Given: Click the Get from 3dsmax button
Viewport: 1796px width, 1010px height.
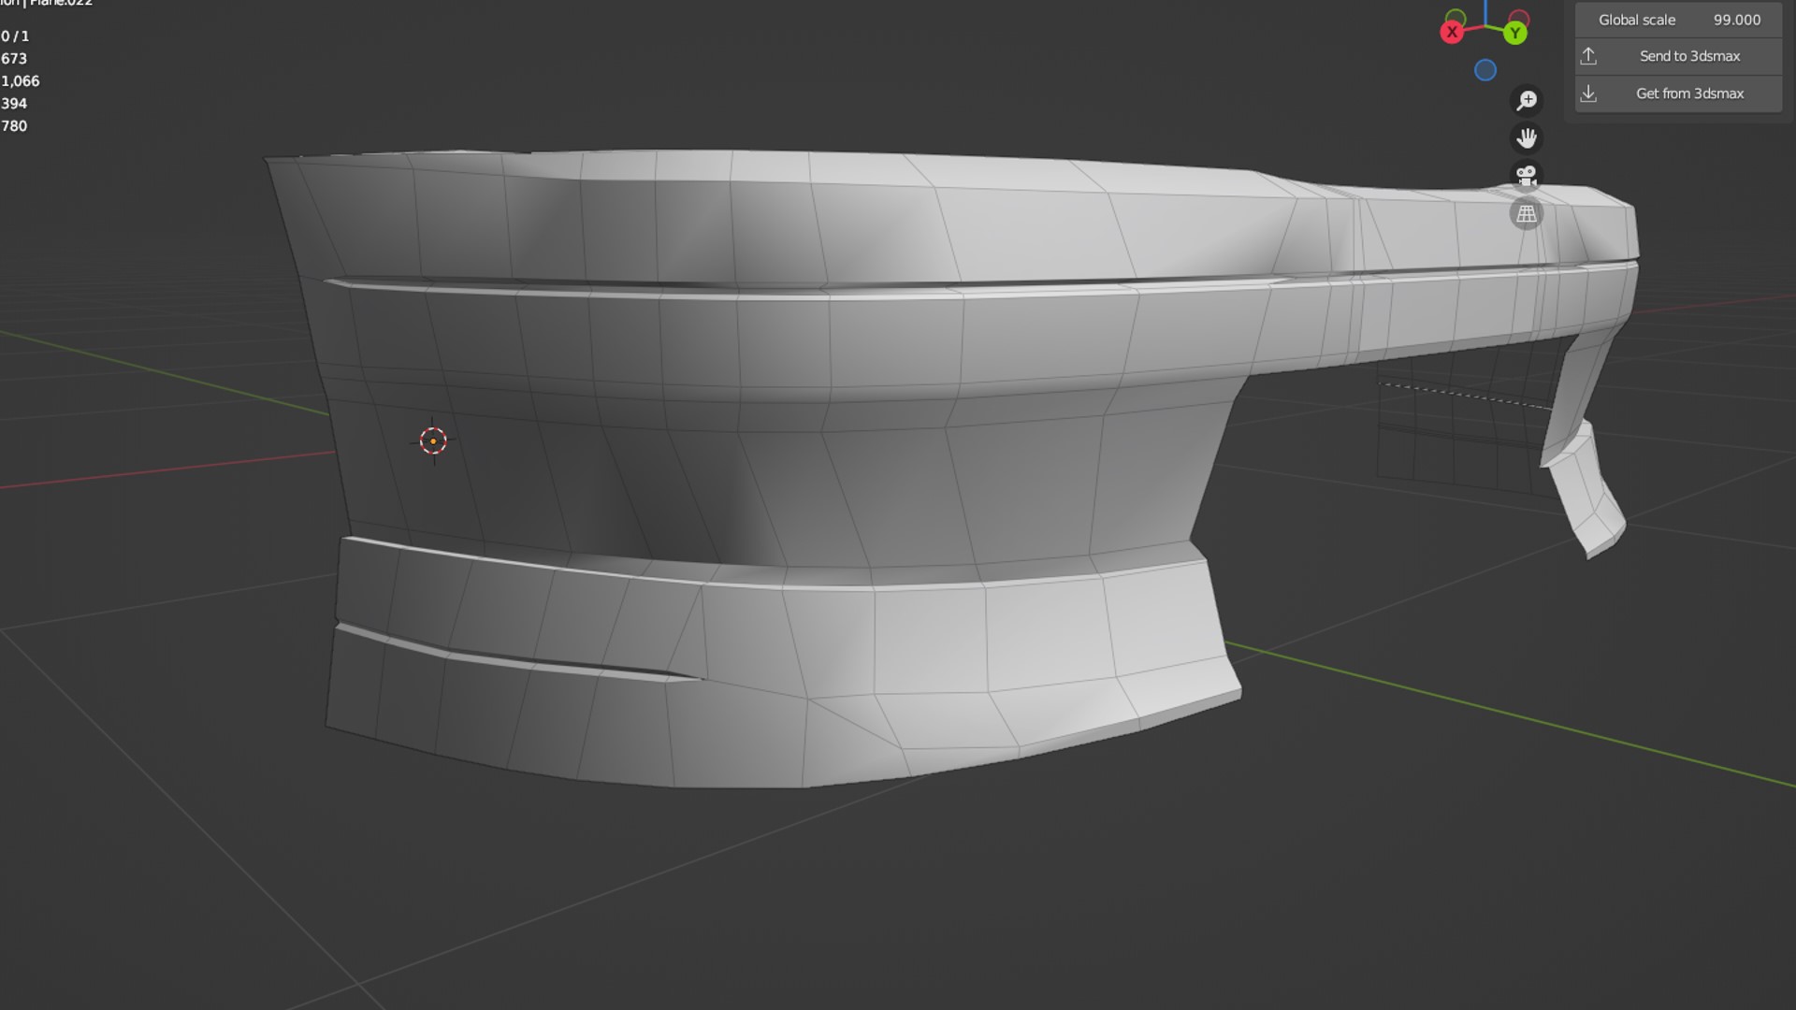Looking at the screenshot, I should point(1689,94).
